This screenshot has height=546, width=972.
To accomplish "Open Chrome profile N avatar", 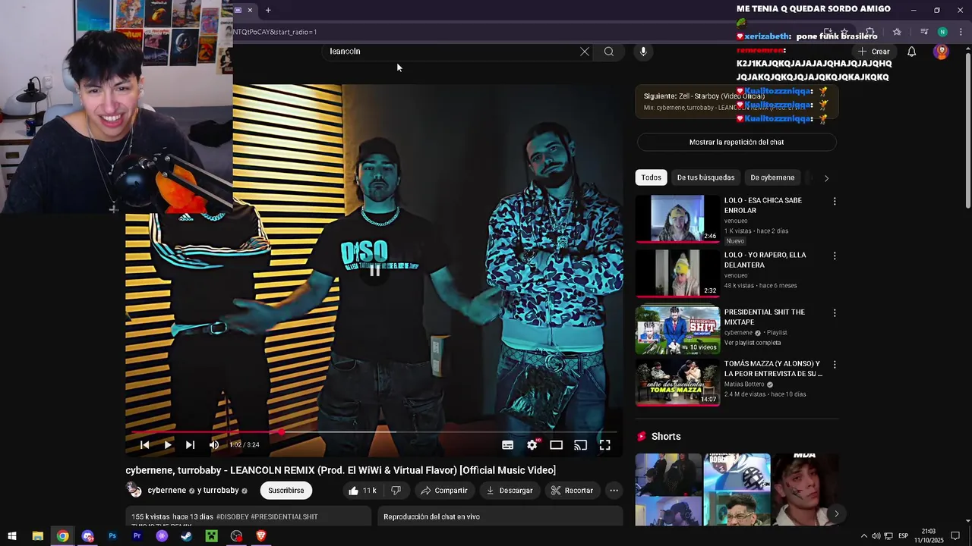I will (x=942, y=32).
